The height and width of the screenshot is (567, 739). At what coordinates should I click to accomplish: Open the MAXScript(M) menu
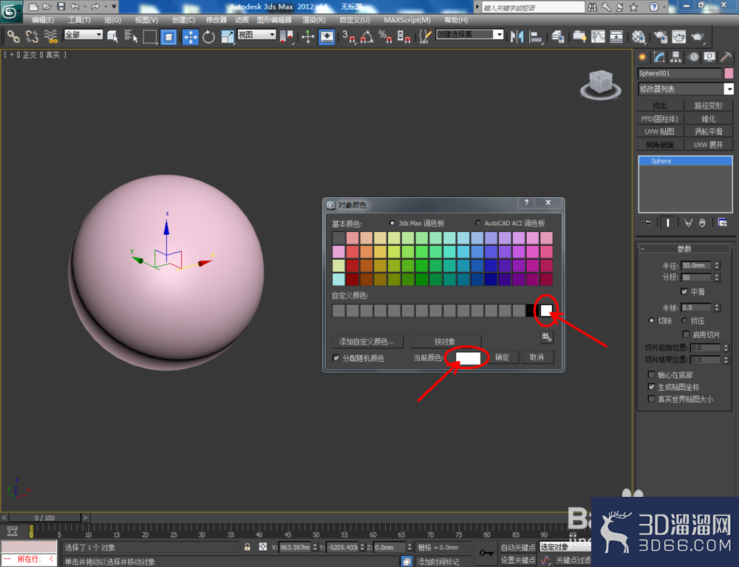point(407,20)
